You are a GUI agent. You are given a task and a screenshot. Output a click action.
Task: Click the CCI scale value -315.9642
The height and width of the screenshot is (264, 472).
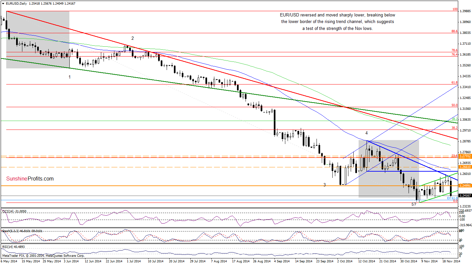466,225
